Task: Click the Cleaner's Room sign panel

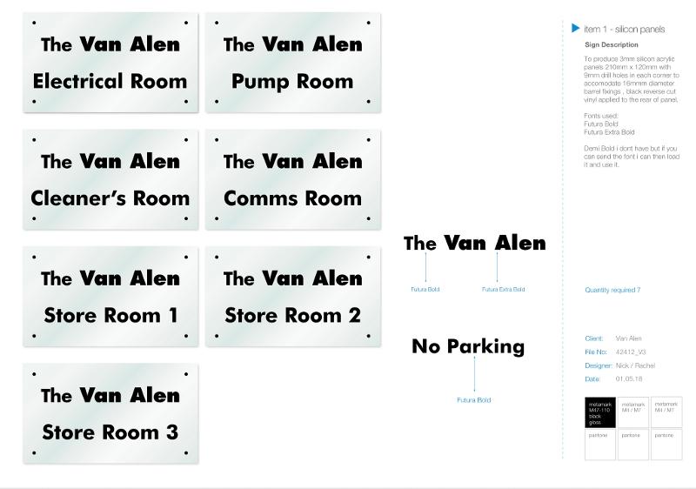Action: [x=110, y=179]
